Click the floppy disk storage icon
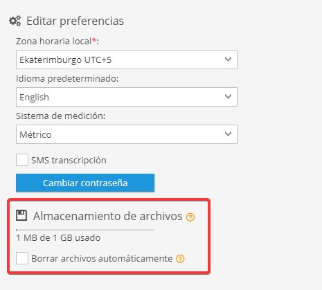 21,215
